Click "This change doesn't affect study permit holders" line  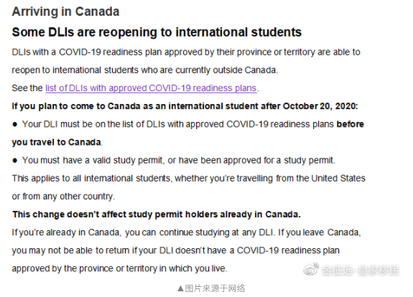click(x=156, y=214)
